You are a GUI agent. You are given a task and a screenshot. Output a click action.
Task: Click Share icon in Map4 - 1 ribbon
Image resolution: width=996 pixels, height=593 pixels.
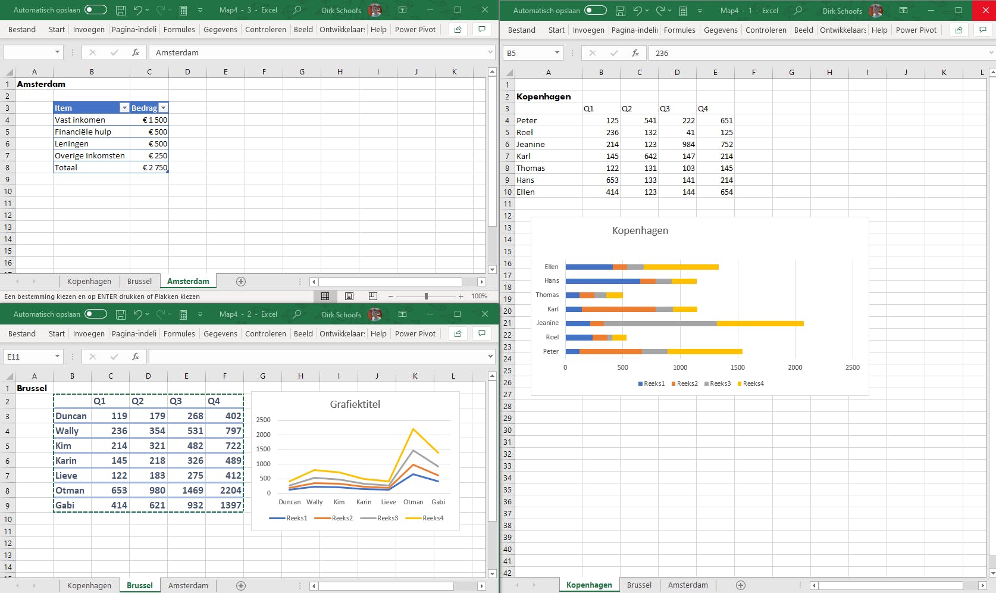(x=959, y=30)
